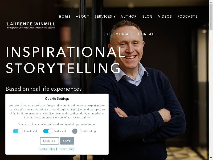Disable the Statistical cookies switch
This screenshot has height=160, width=213.
(48, 131)
